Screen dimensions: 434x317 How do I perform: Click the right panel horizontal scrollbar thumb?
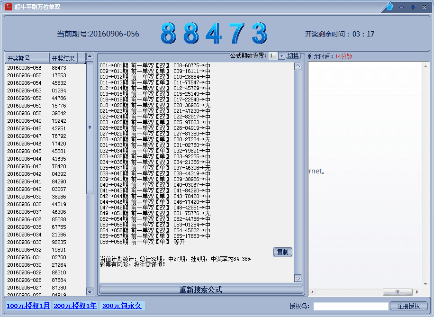[x=398, y=292]
